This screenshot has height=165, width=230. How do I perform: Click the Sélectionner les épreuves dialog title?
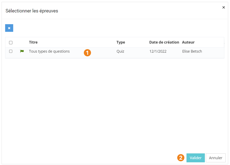(32, 11)
